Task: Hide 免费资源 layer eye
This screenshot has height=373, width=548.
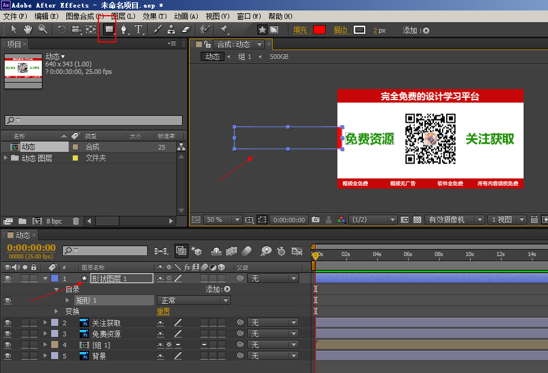Action: [8, 333]
